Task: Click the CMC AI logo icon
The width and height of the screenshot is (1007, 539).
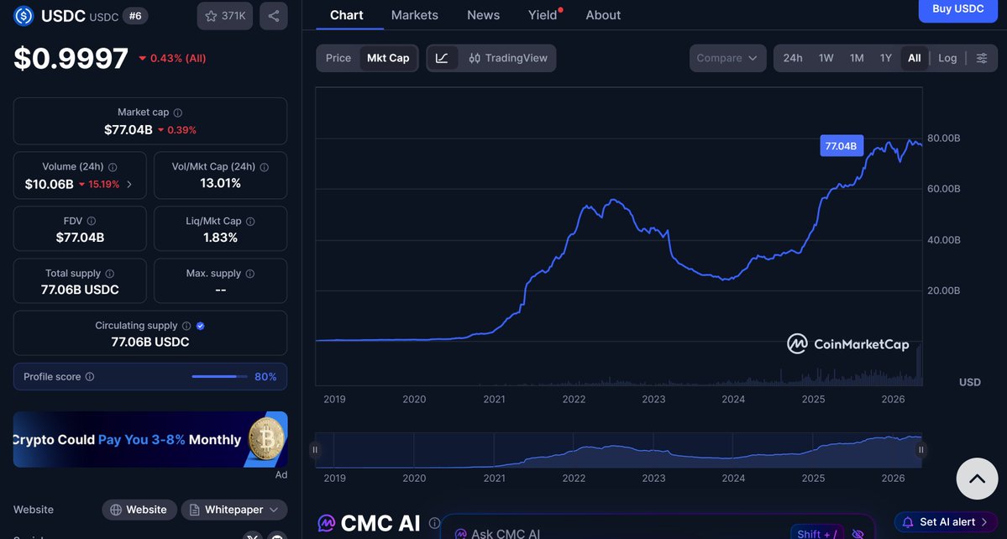Action: [327, 523]
